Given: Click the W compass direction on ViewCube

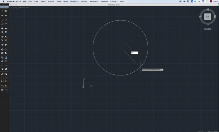Looking at the screenshot, I should click(200, 17).
